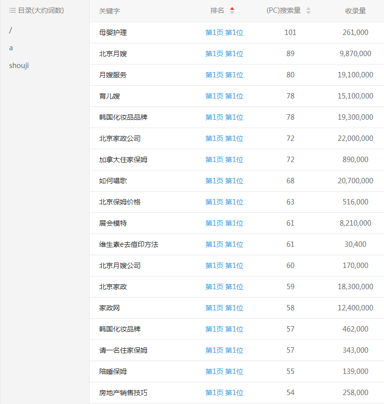Image resolution: width=384 pixels, height=404 pixels.
Task: Select the "a" directory in sidebar
Action: 11,48
